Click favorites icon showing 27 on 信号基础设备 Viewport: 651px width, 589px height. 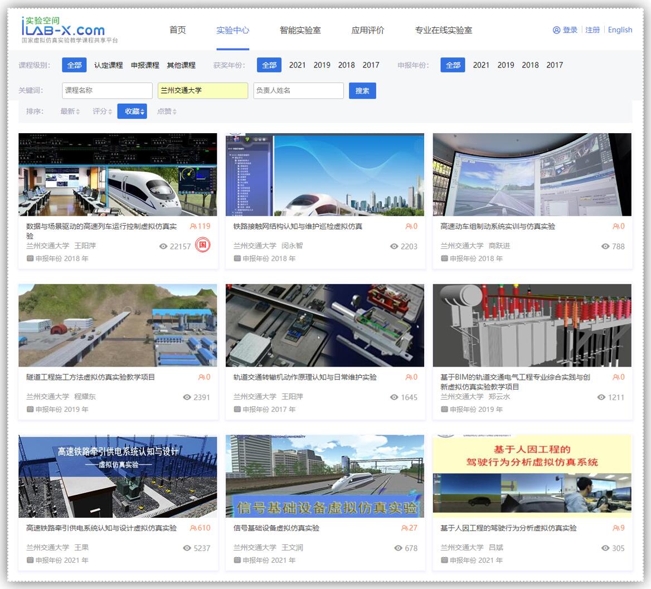405,528
